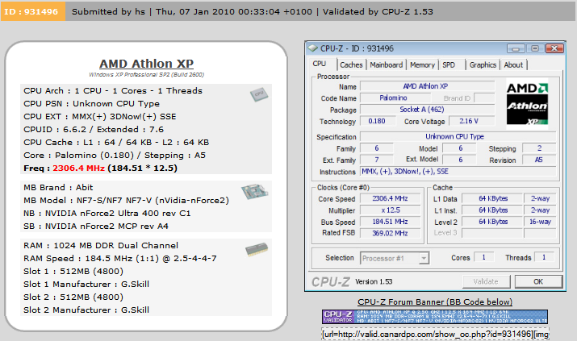Minimize the CPU-Z window

(516, 48)
